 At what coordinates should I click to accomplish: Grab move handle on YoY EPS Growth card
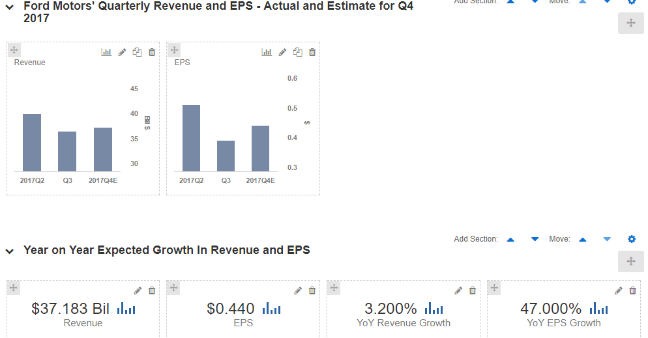(494, 288)
